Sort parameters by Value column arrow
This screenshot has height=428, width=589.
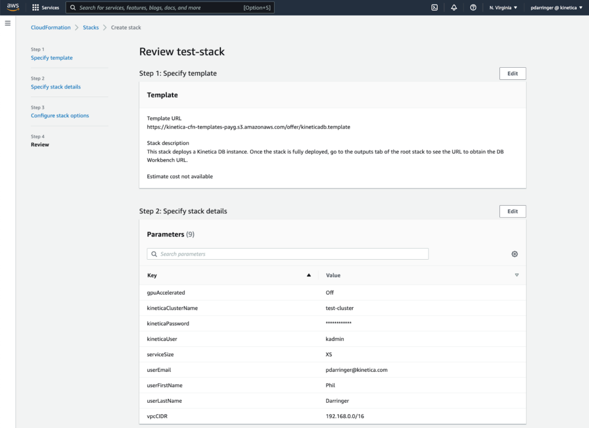[517, 275]
